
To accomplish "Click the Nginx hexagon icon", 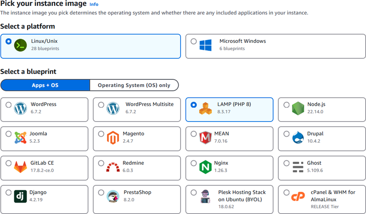I will click(205, 167).
